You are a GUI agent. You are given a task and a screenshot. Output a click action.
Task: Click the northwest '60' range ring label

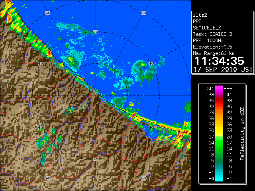click(48, 13)
